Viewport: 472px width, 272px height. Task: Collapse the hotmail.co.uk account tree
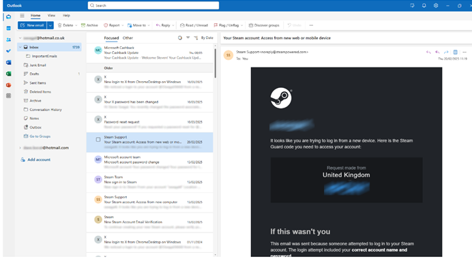tap(20, 38)
